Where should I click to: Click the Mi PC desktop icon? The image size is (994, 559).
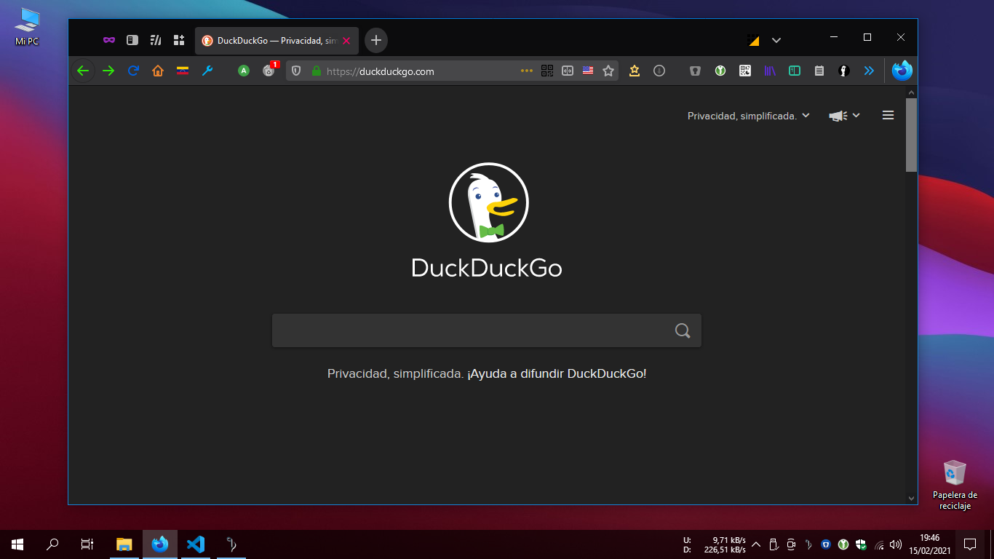tap(27, 27)
